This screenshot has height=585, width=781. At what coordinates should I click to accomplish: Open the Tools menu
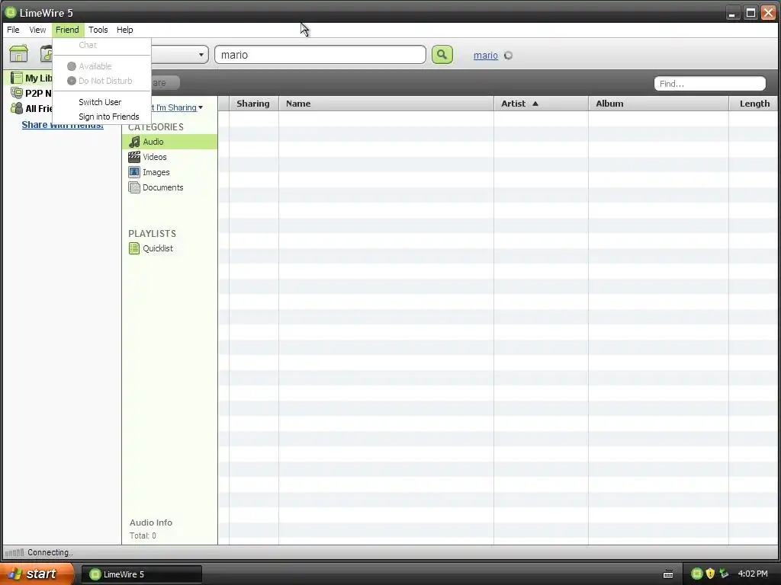[98, 30]
